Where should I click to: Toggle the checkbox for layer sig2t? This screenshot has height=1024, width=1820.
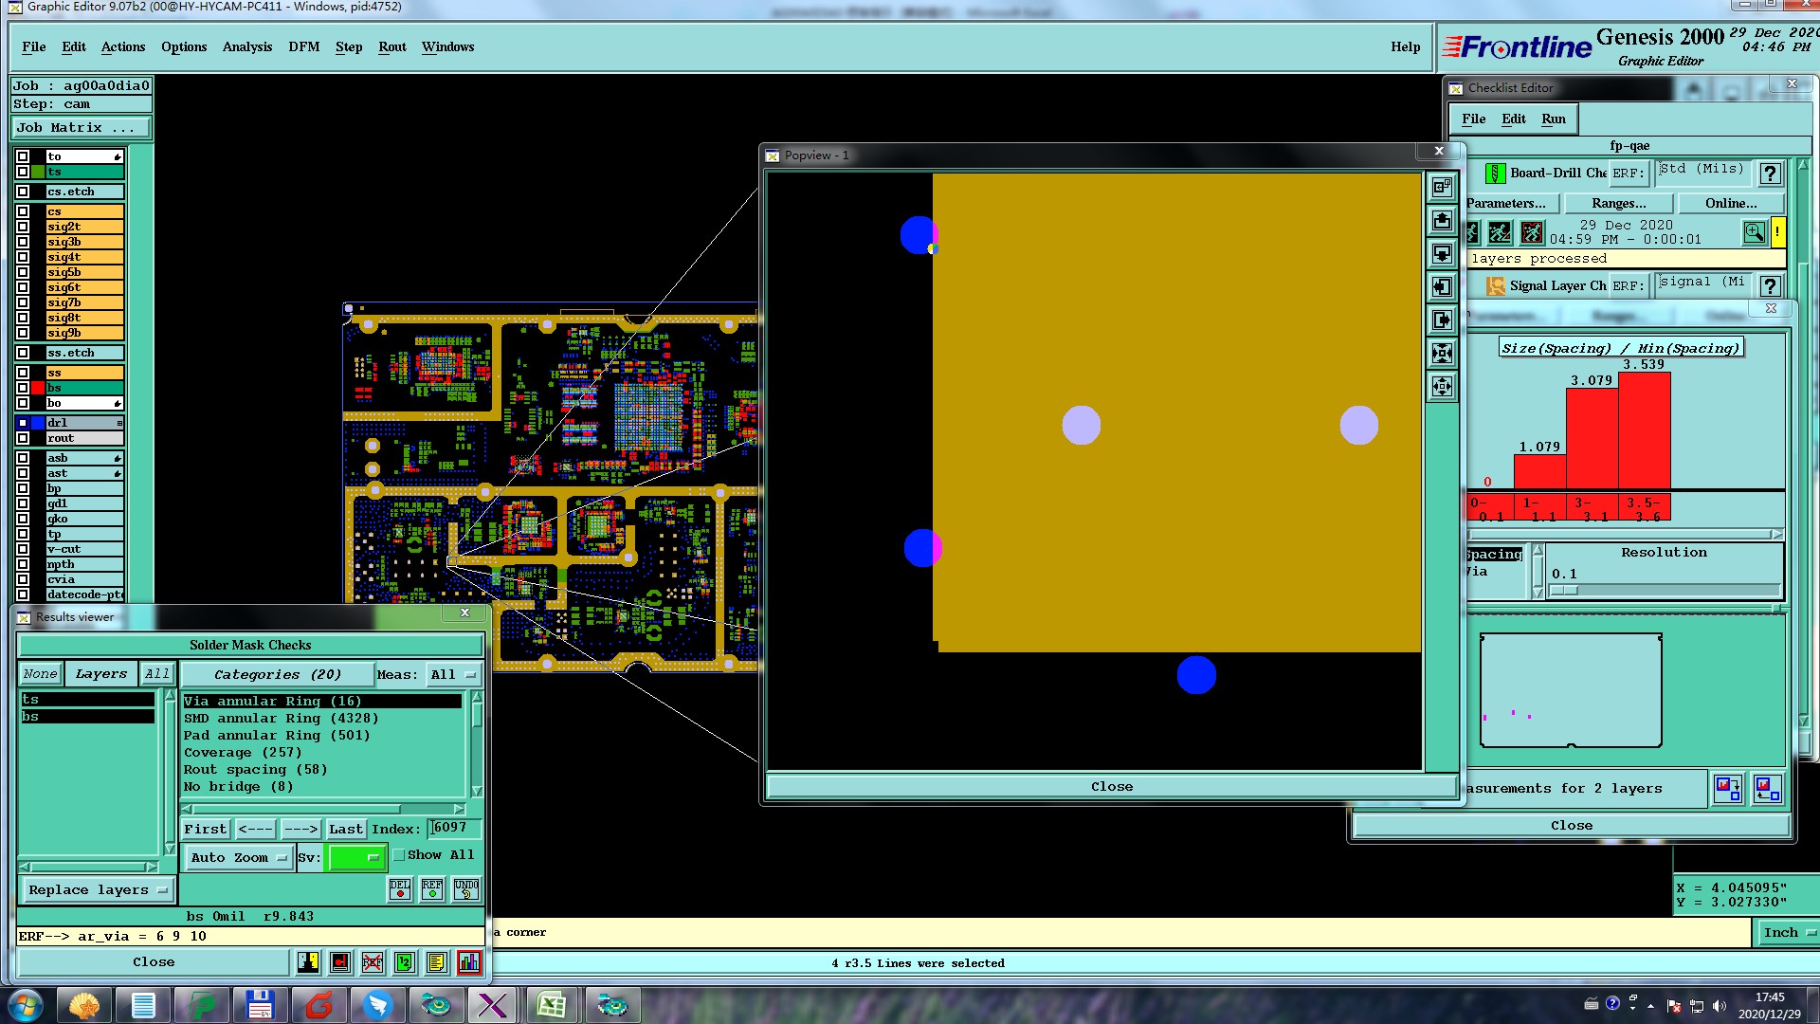pos(23,227)
